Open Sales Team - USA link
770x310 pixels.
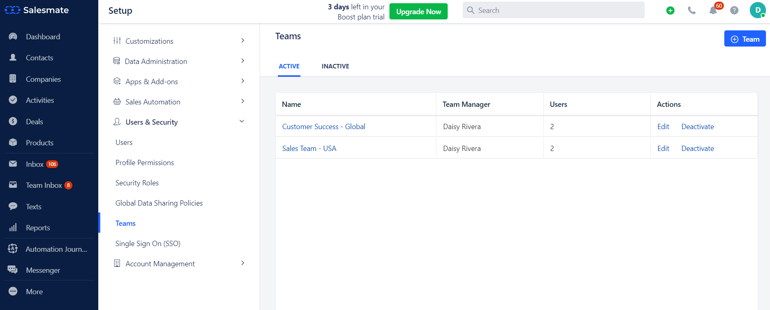309,149
